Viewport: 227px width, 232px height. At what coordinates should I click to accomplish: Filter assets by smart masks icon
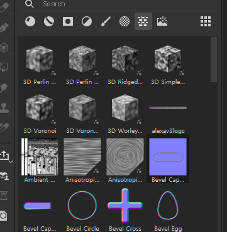pos(68,21)
